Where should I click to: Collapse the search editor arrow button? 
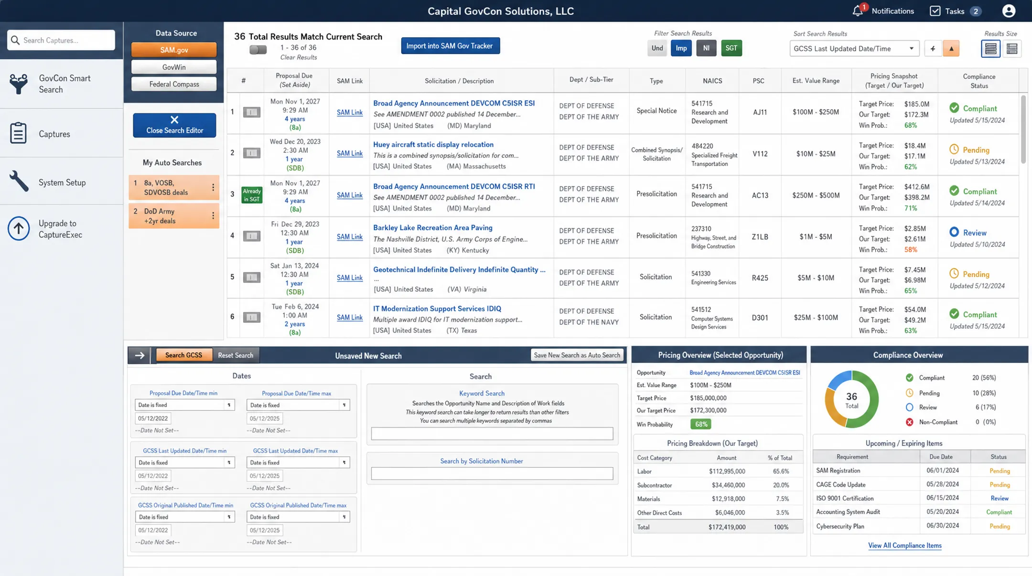tap(140, 355)
